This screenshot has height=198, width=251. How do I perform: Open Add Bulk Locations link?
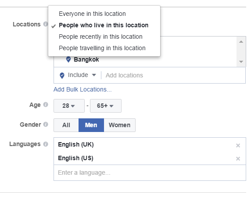tap(82, 89)
